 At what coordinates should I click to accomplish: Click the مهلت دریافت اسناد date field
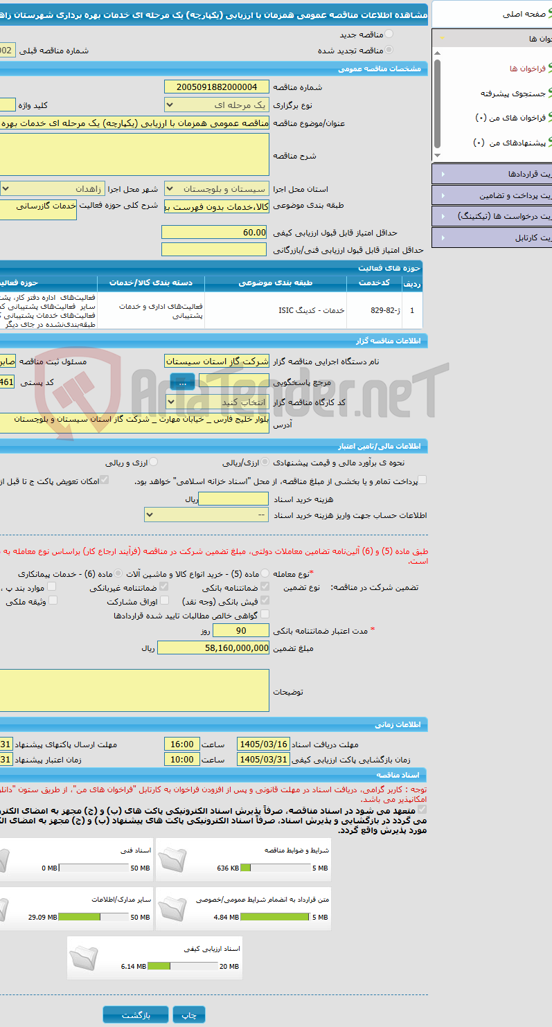[x=263, y=744]
